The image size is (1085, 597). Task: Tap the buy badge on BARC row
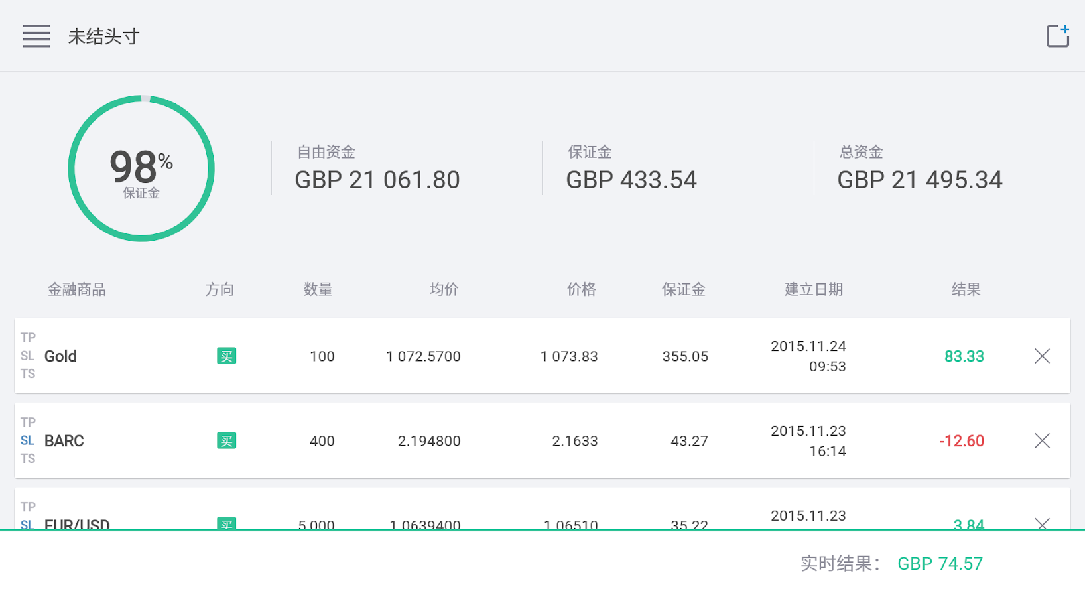(227, 441)
